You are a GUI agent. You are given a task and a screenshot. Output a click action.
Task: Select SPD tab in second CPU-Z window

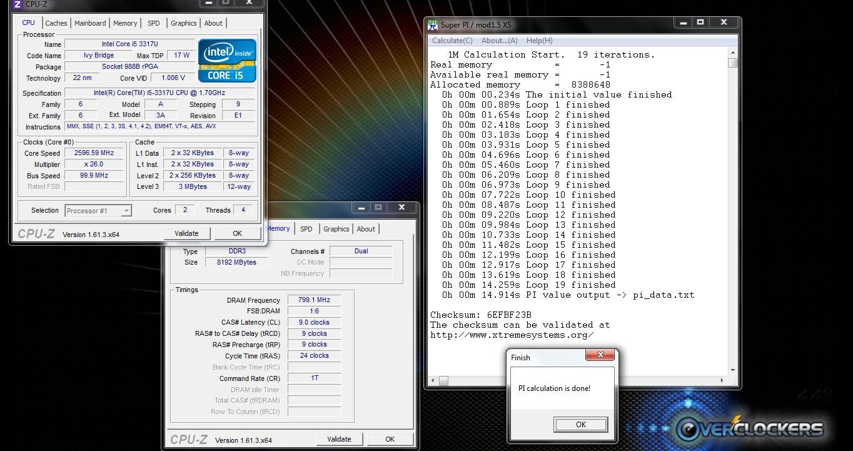pos(306,229)
